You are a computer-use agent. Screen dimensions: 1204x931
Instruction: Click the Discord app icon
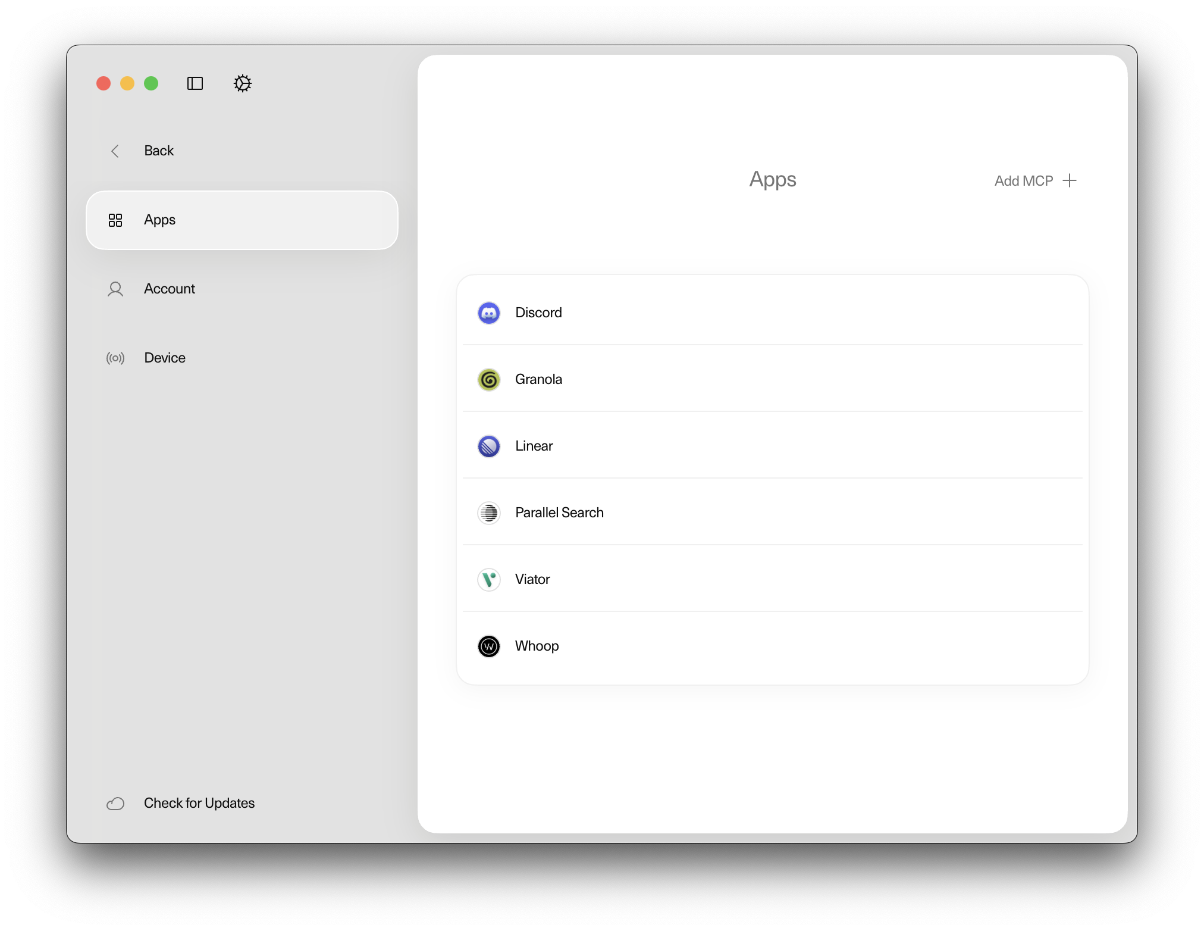pos(489,313)
